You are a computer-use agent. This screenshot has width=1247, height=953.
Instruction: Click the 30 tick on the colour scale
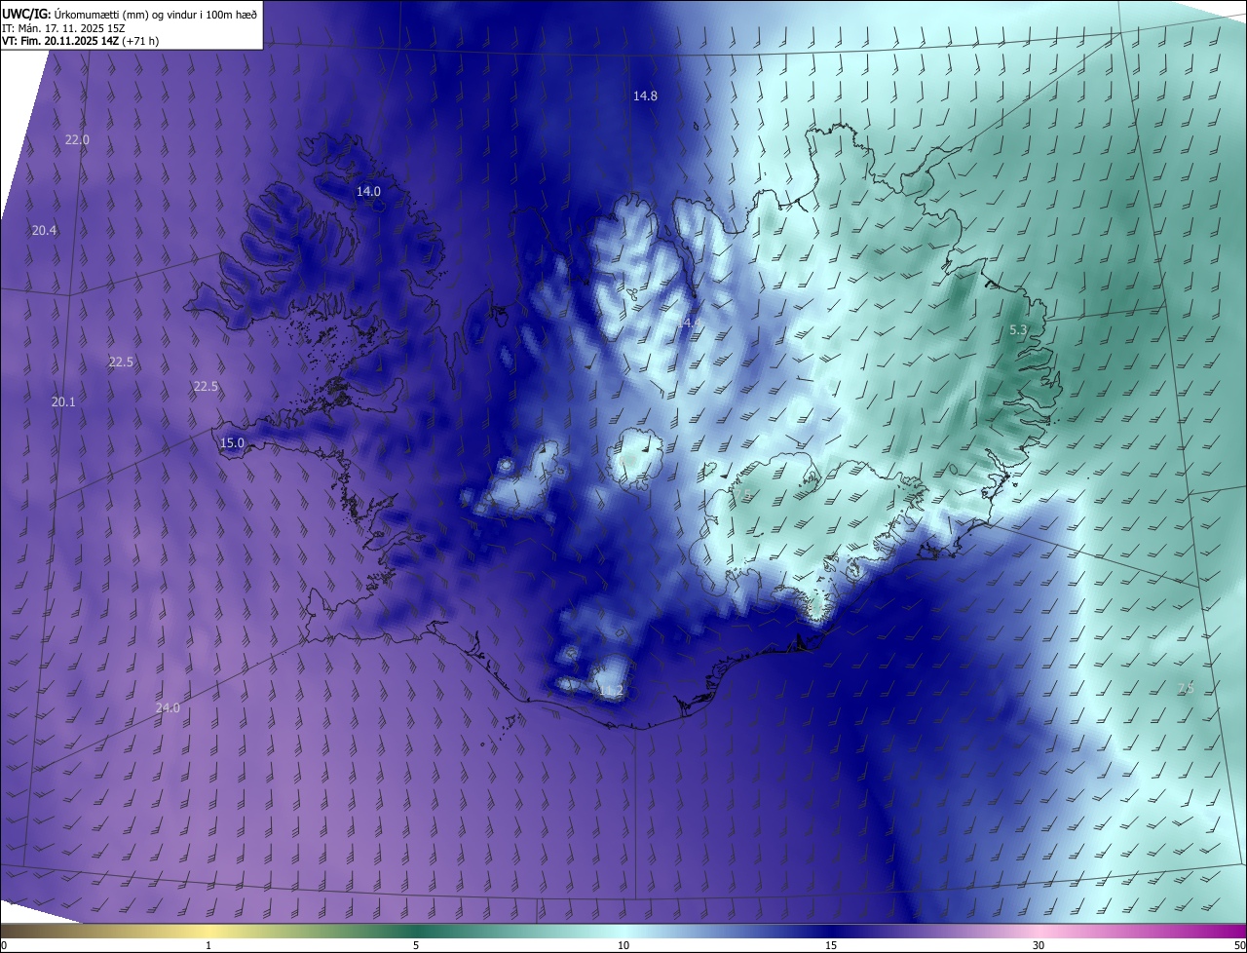click(1039, 945)
